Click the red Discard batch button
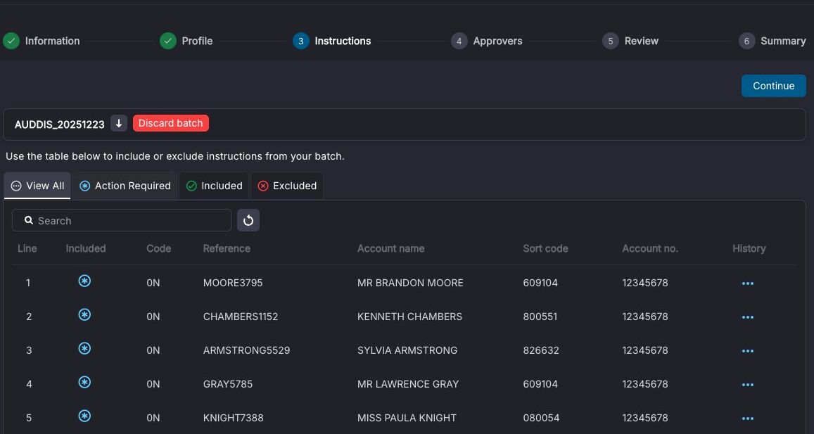Screen dimensions: 814x434 point(171,123)
